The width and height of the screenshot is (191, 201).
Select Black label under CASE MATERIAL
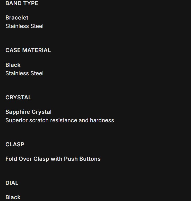tap(13, 65)
